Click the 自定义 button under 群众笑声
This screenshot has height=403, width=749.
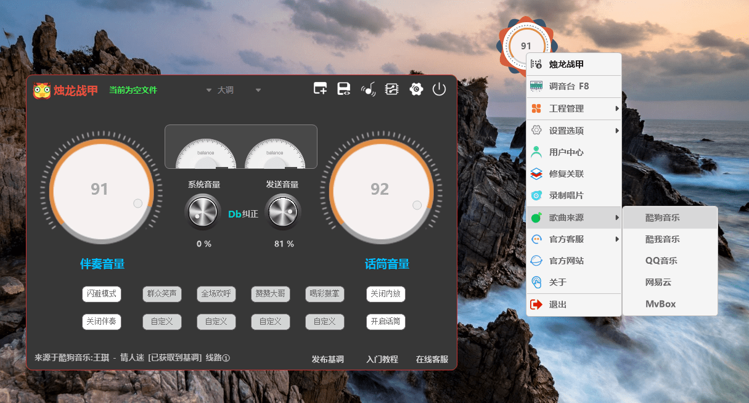[162, 322]
